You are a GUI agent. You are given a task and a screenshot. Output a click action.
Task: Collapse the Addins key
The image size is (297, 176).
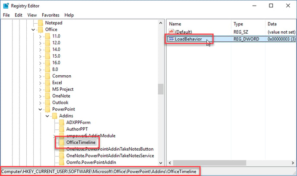[x=47, y=116]
